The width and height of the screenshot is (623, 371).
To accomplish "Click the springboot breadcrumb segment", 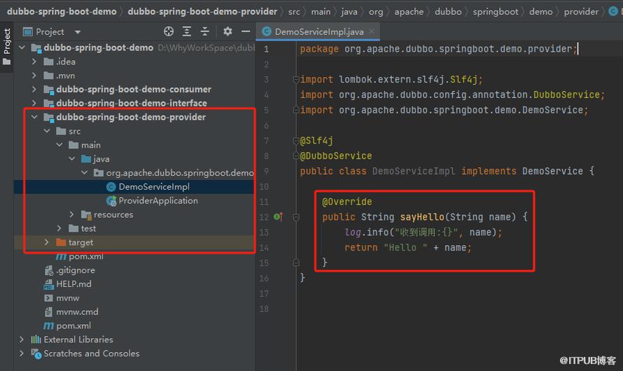I will coord(496,11).
